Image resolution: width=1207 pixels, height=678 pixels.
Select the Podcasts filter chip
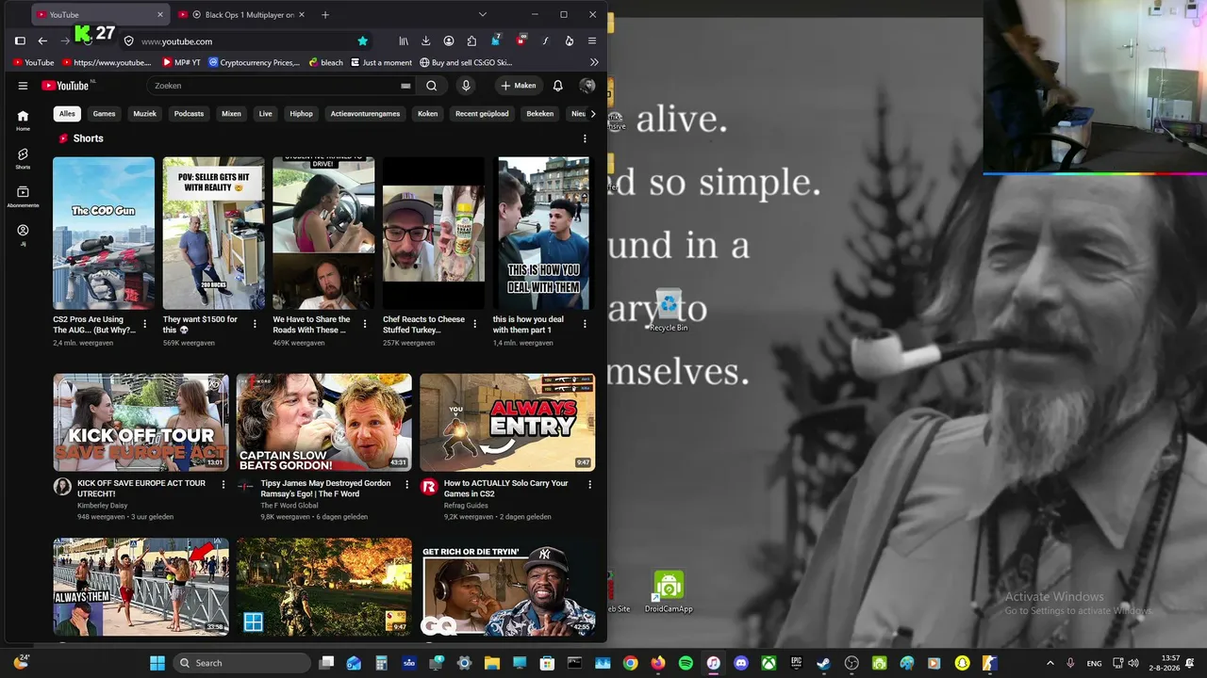pos(189,114)
